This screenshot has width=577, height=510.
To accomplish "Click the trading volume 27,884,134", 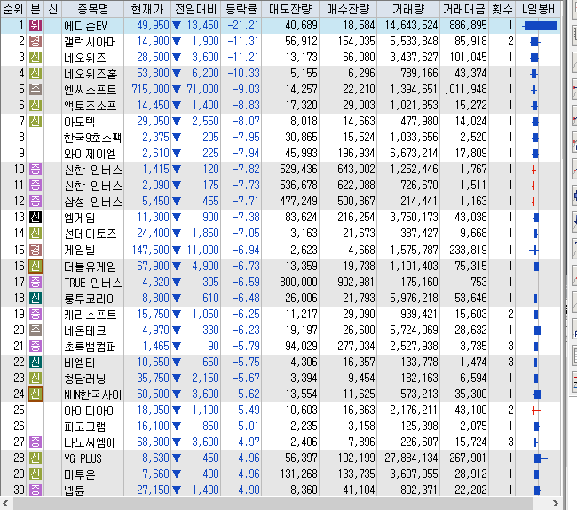I will tap(411, 458).
